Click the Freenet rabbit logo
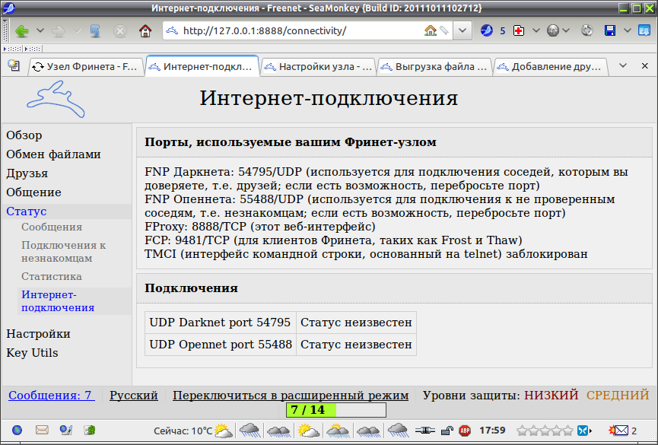 coord(56,100)
